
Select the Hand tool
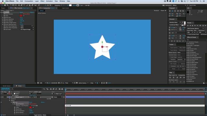point(5,5)
